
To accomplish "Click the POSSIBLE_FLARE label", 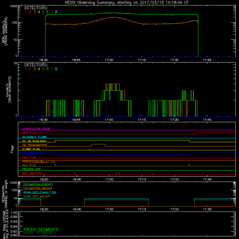I will pyautogui.click(x=34, y=137).
